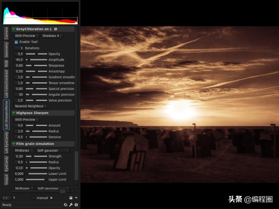Click the icon right of the floppy disk
The image size is (279, 209).
tap(76, 198)
